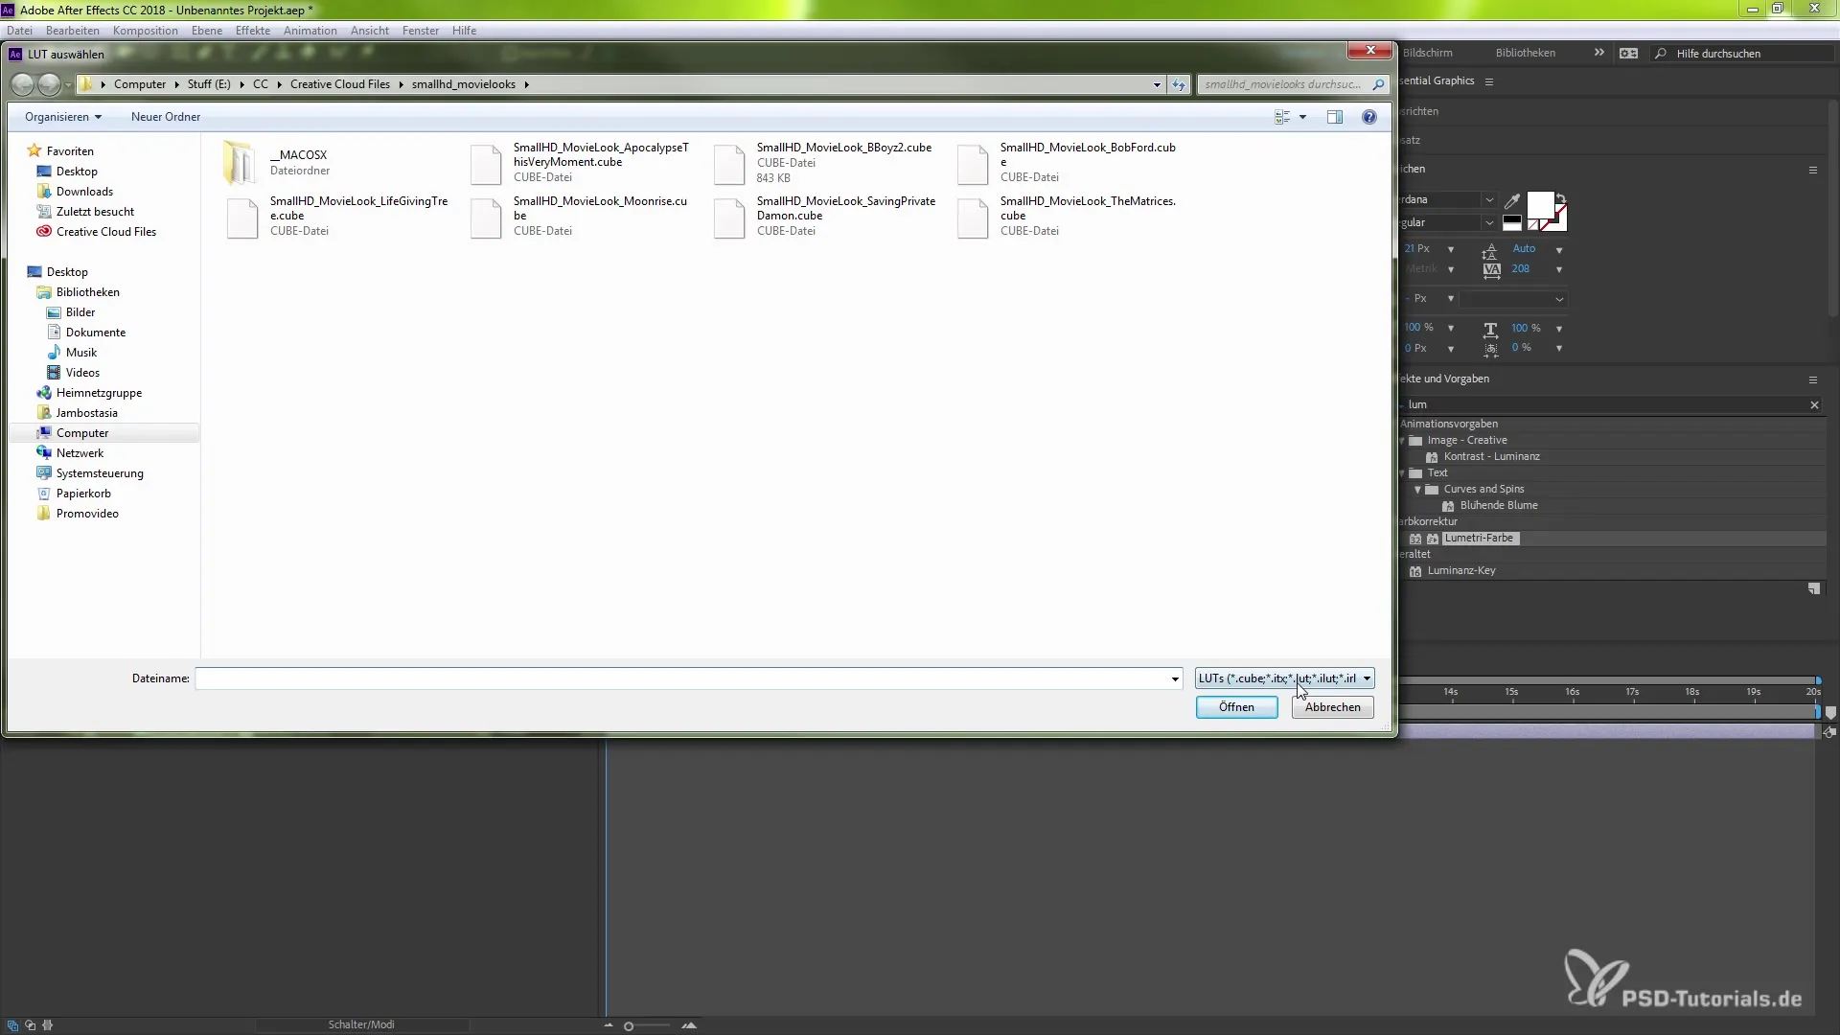
Task: Click the timeline zoom slider handle
Action: click(629, 1026)
